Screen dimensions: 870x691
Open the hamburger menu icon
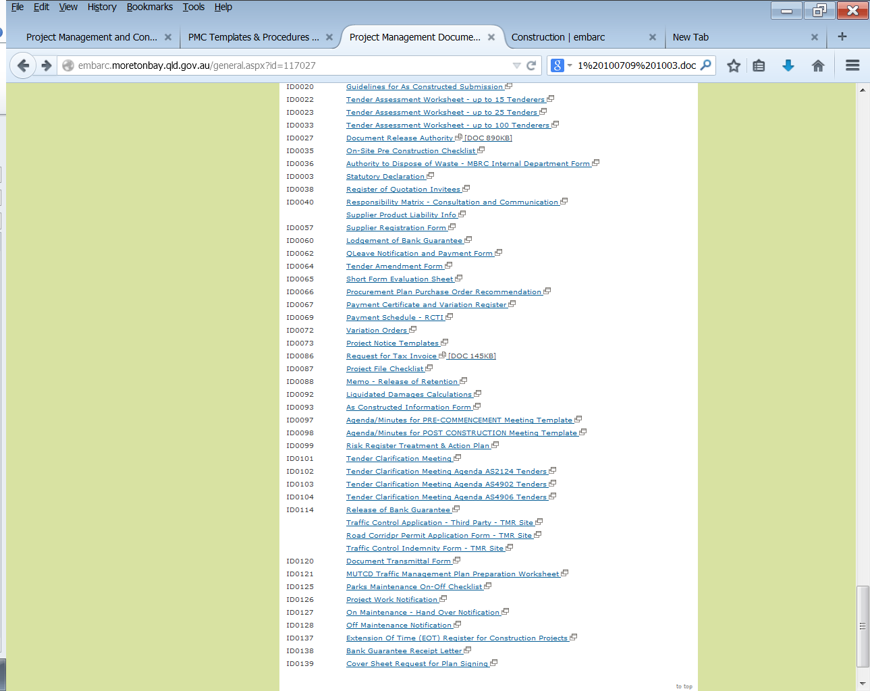(x=852, y=65)
